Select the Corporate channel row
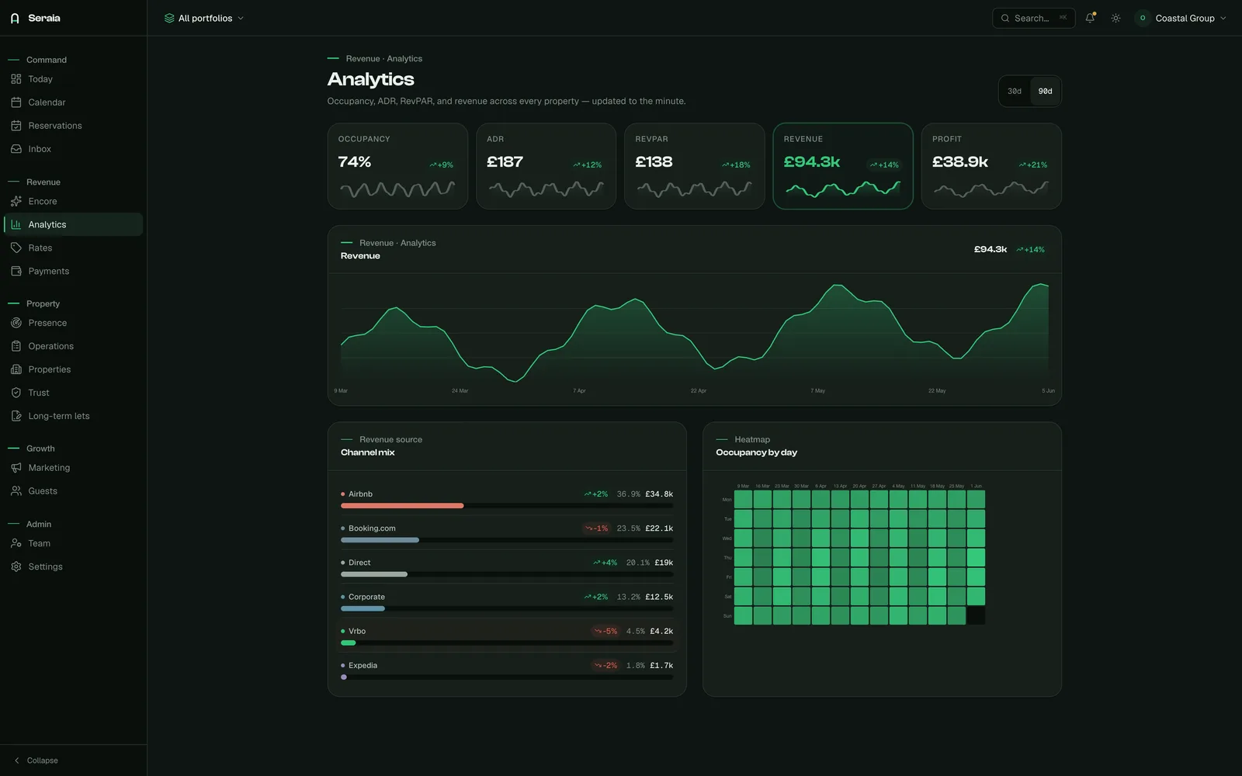The height and width of the screenshot is (776, 1242). pos(507,601)
